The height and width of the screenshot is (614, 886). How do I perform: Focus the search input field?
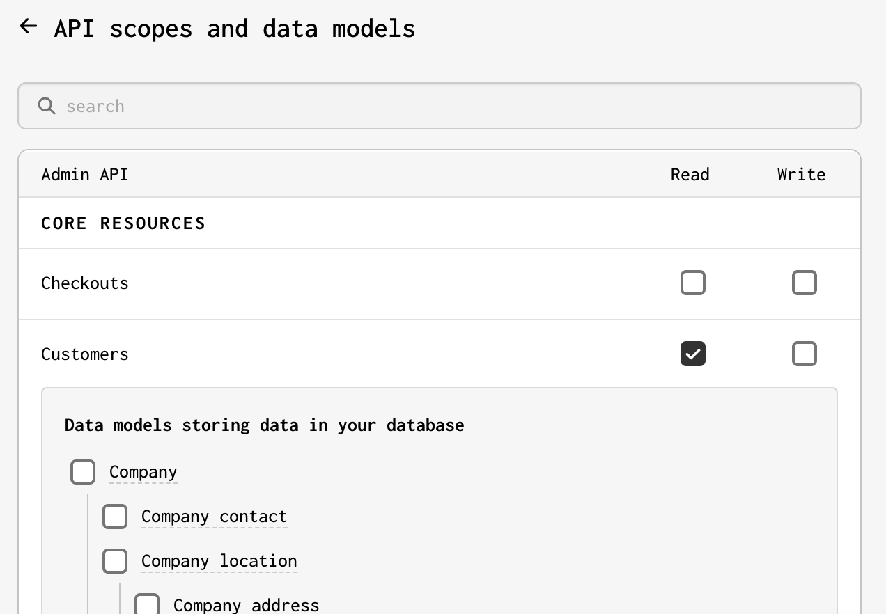tap(440, 106)
